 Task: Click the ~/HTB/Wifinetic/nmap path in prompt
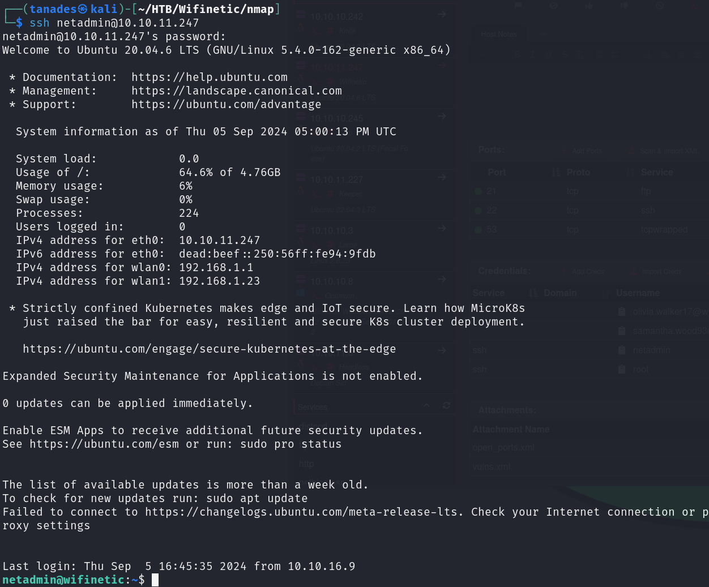(206, 9)
